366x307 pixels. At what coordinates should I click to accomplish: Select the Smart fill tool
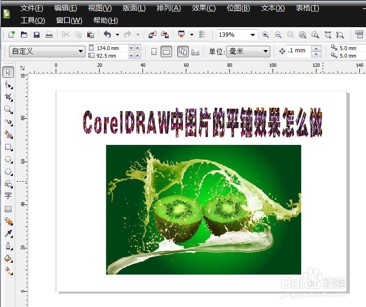coord(9,134)
